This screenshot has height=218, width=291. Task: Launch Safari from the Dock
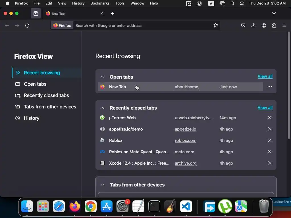click(59, 206)
